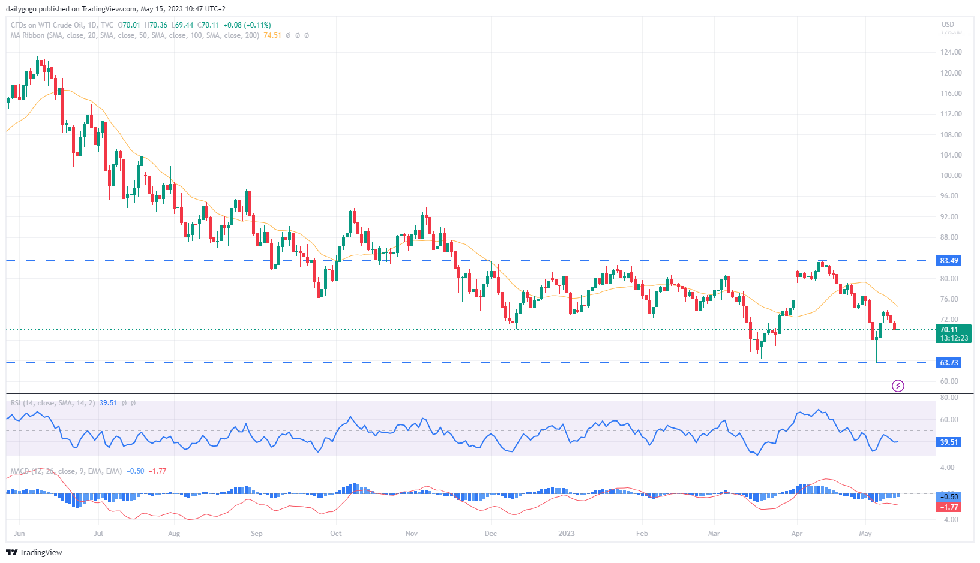The image size is (980, 563).
Task: Click the 88.00 price axis label
Action: (x=949, y=237)
